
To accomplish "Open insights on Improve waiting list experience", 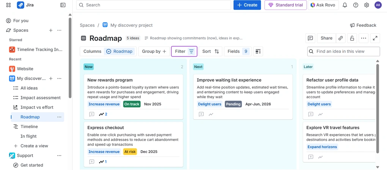I will [211, 114].
